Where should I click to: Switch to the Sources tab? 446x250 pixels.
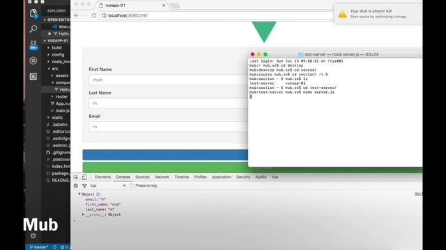pyautogui.click(x=142, y=177)
